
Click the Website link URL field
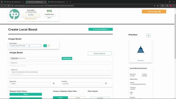pos(61,72)
